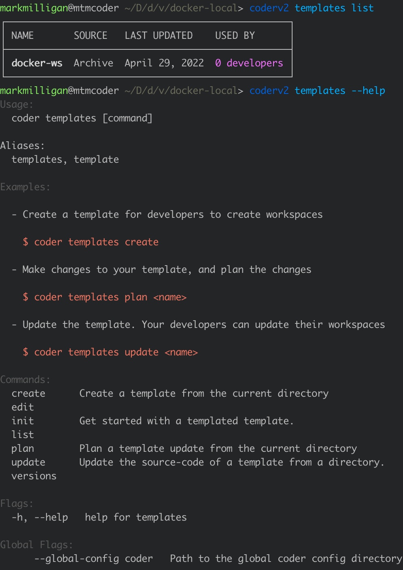Click the USED BY column header
The width and height of the screenshot is (403, 570).
pos(235,36)
